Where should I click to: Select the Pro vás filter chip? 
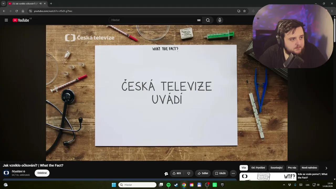292,168
